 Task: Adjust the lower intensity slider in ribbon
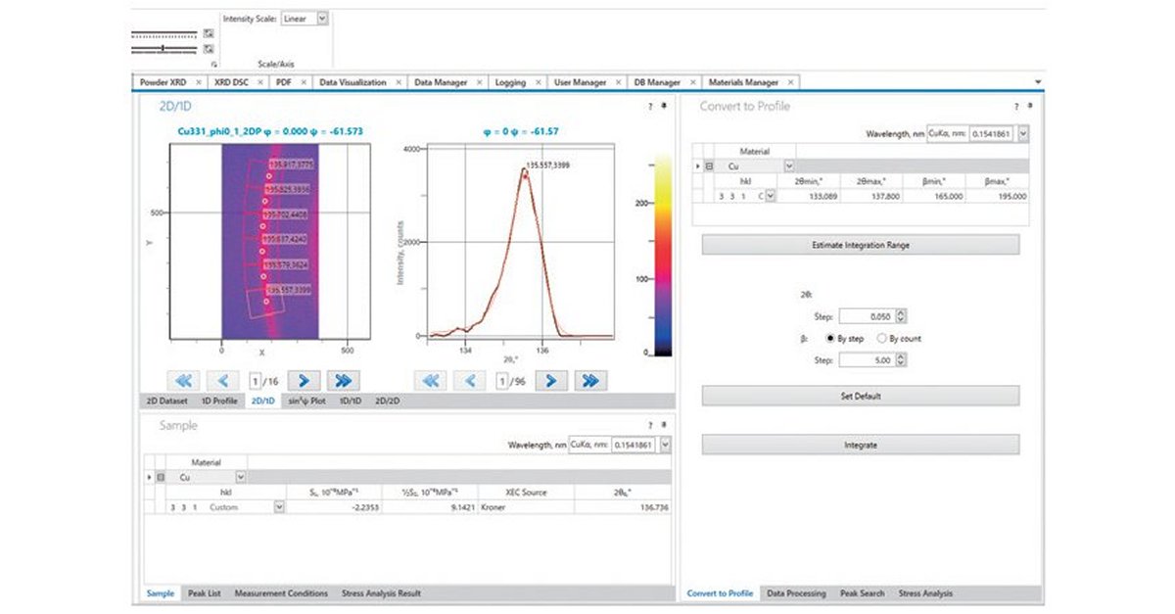(162, 48)
